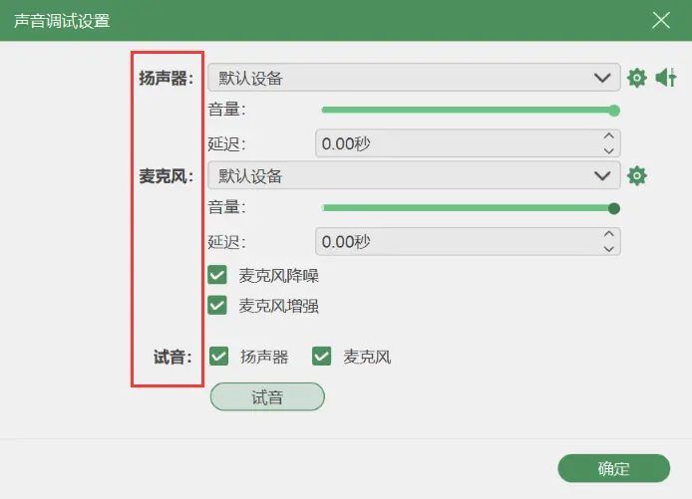
Task: Decrease speaker delay with down arrow
Action: click(609, 150)
